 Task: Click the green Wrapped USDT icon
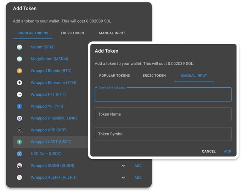pos(19,142)
